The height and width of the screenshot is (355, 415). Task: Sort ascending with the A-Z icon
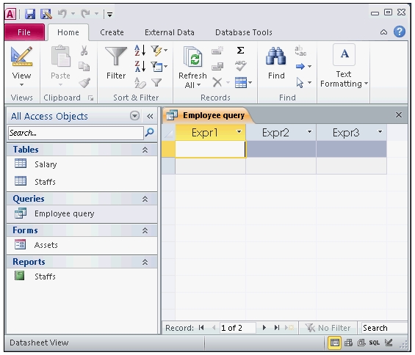point(140,50)
